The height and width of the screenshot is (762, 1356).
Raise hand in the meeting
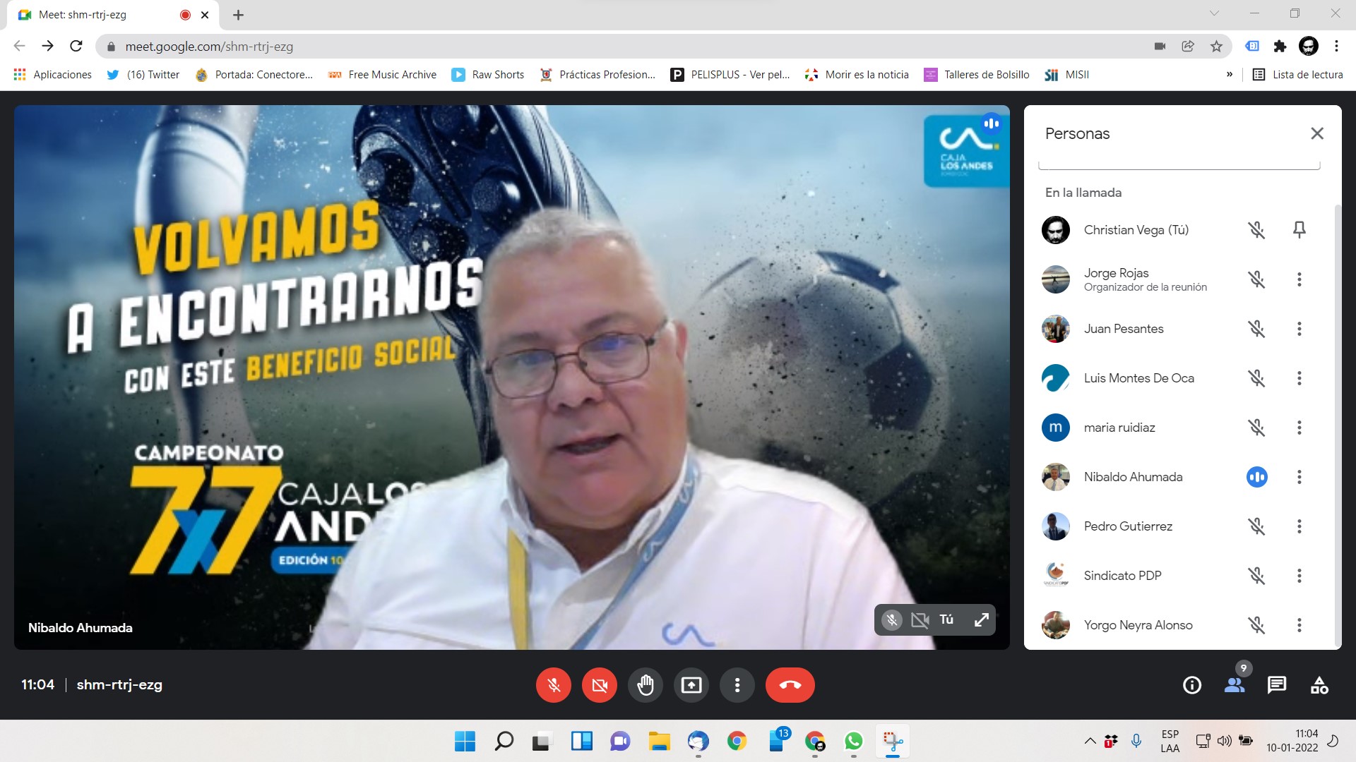(x=645, y=685)
